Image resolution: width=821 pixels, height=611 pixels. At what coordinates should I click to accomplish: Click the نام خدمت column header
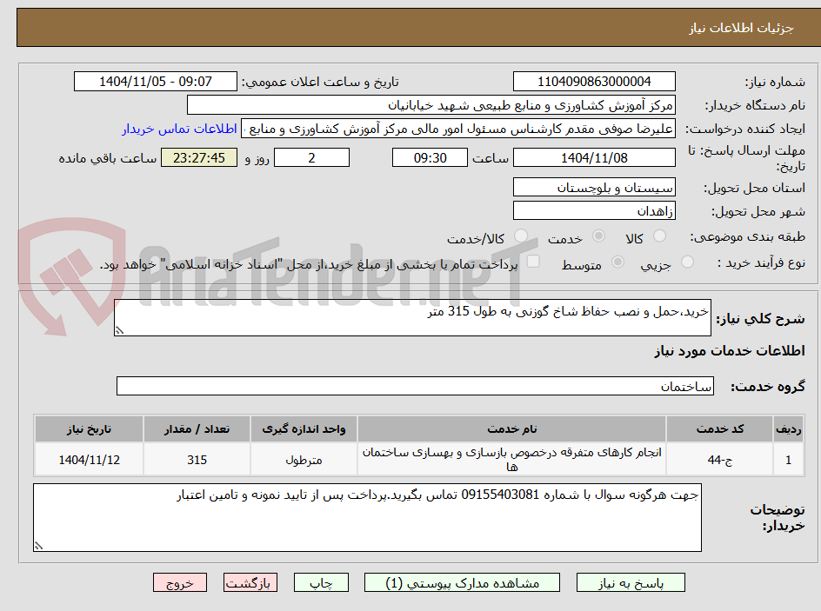(511, 429)
